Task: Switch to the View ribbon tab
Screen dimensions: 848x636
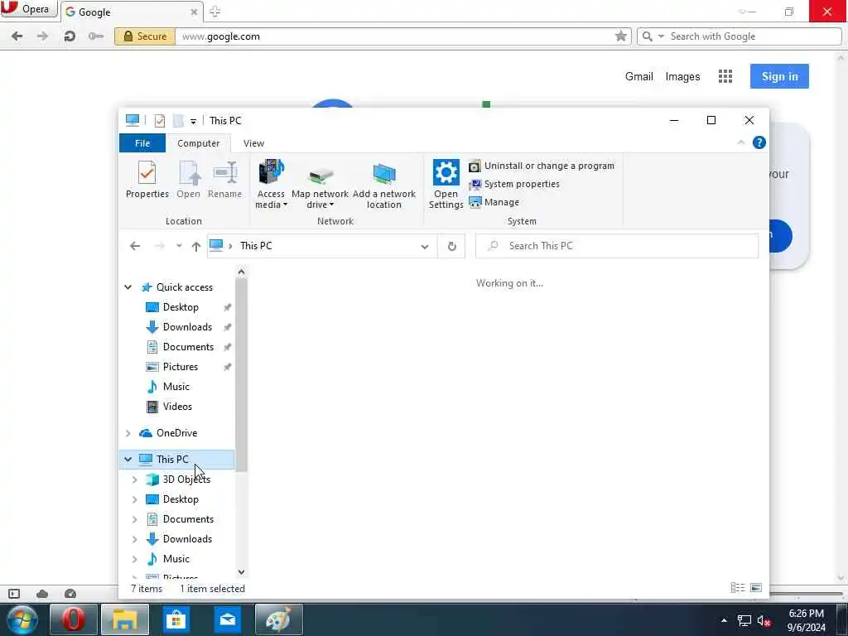Action: (253, 143)
